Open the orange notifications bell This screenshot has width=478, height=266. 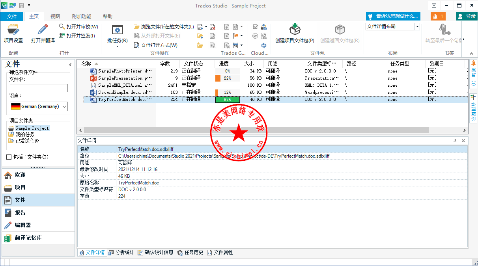pyautogui.click(x=438, y=16)
